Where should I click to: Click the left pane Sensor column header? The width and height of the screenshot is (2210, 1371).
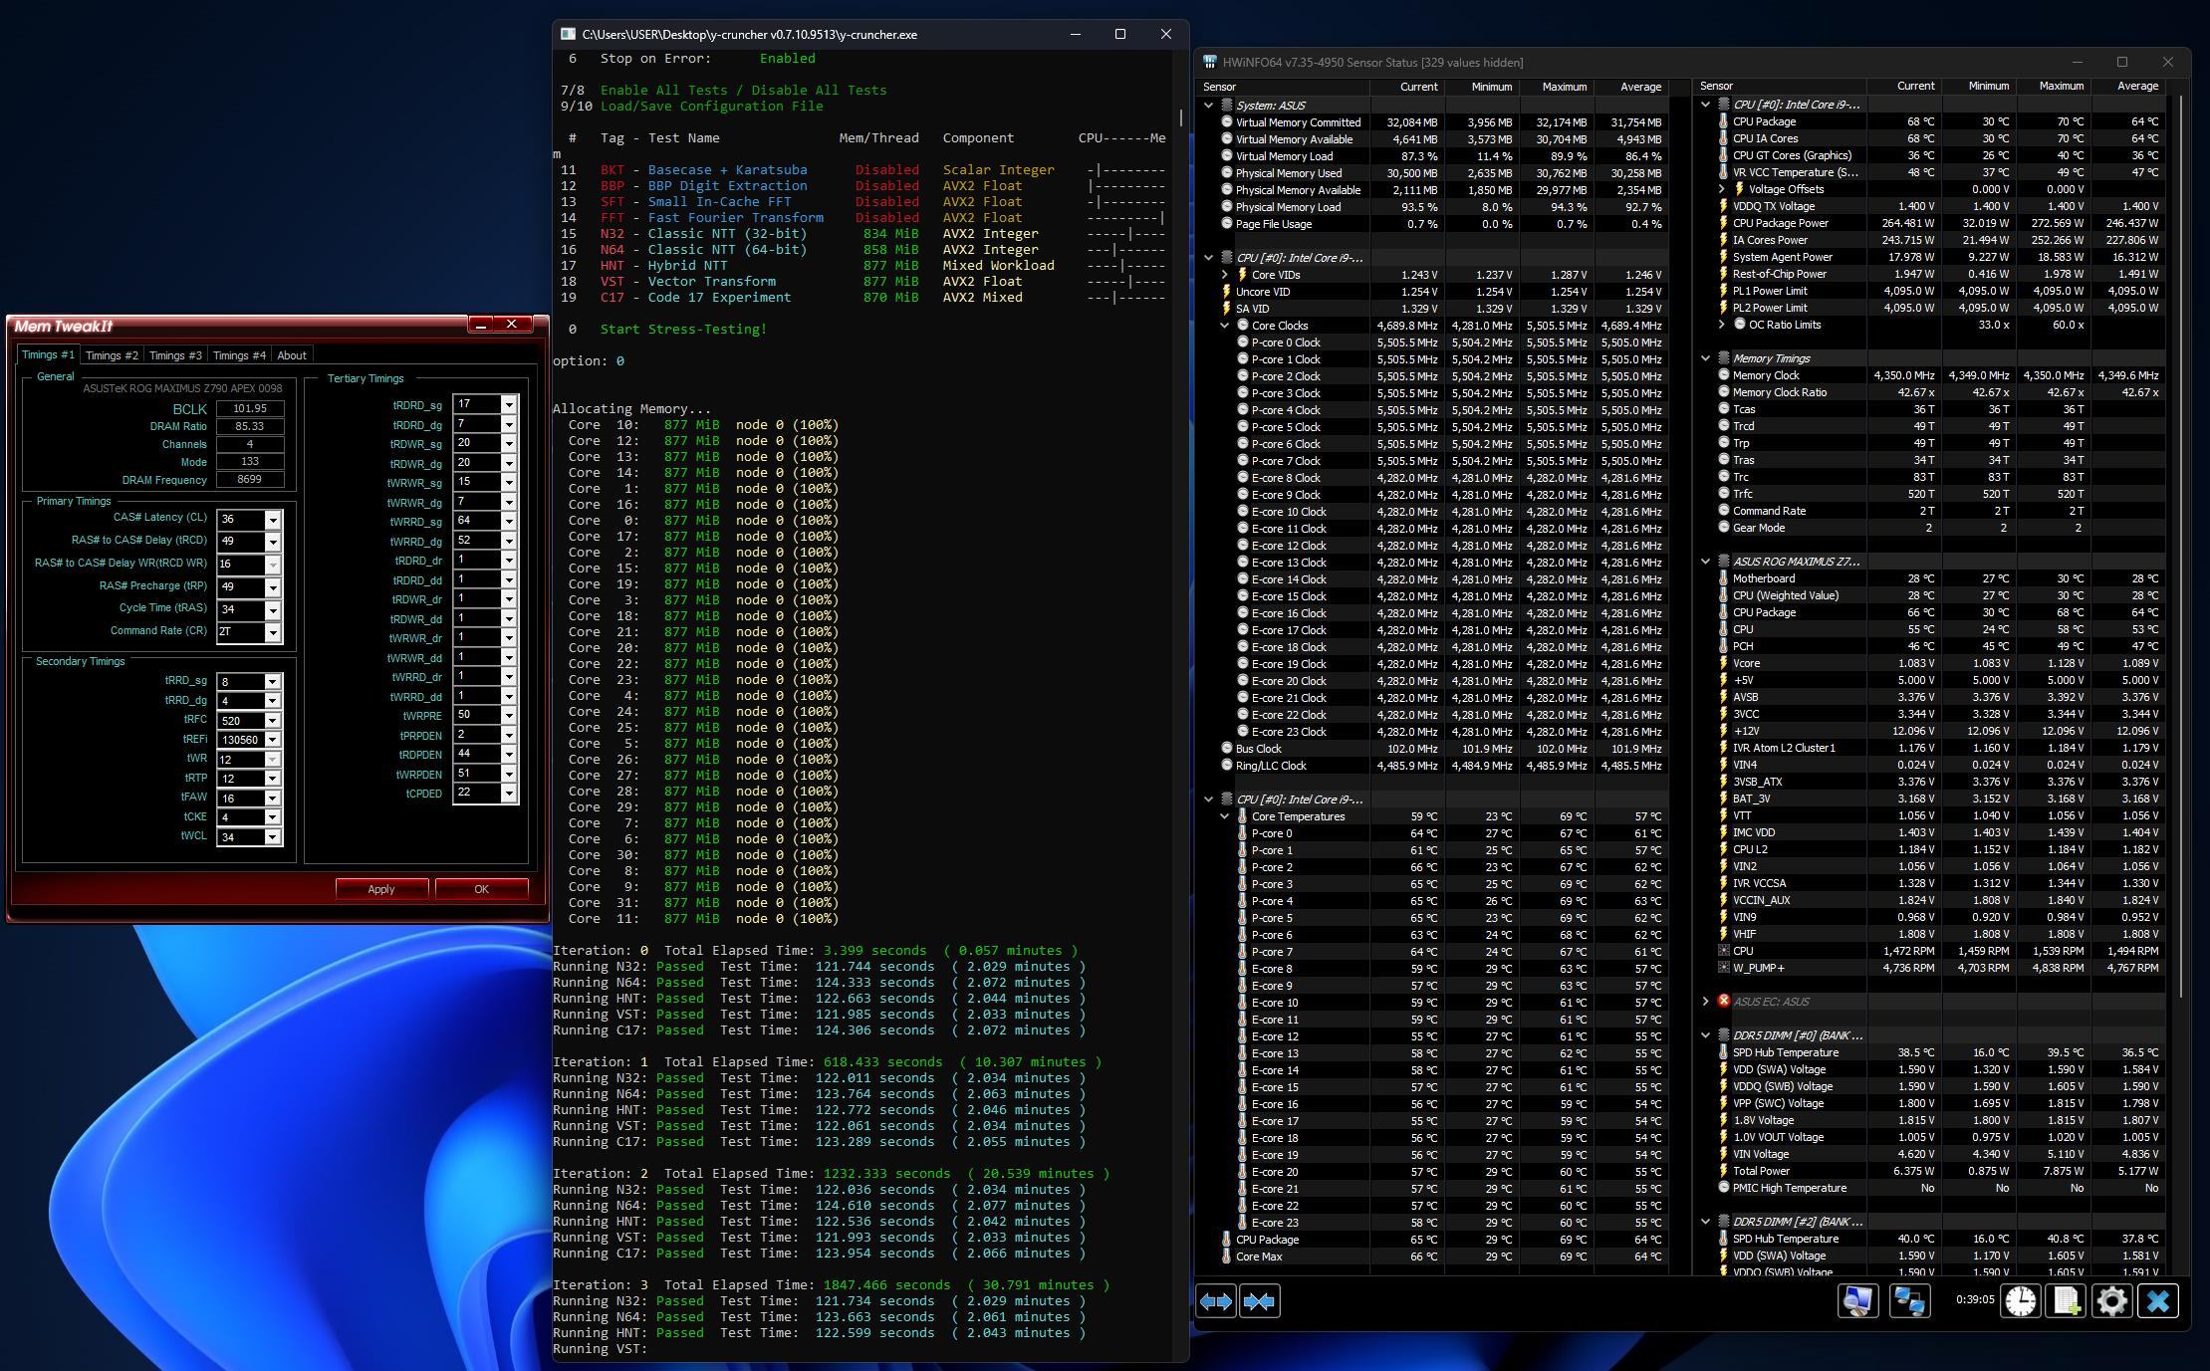pos(1285,87)
